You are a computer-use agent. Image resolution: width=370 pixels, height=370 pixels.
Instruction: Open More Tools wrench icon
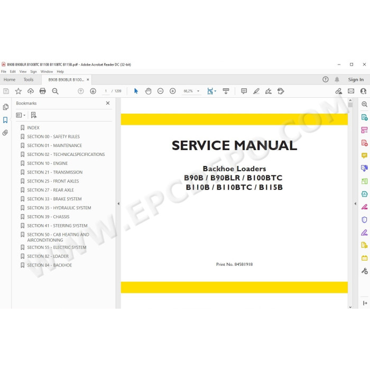coord(364,271)
